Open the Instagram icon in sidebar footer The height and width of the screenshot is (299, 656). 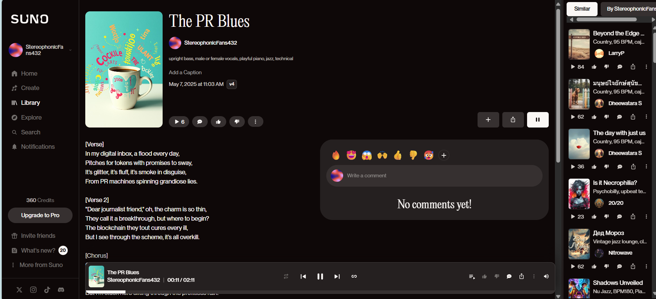click(x=33, y=290)
